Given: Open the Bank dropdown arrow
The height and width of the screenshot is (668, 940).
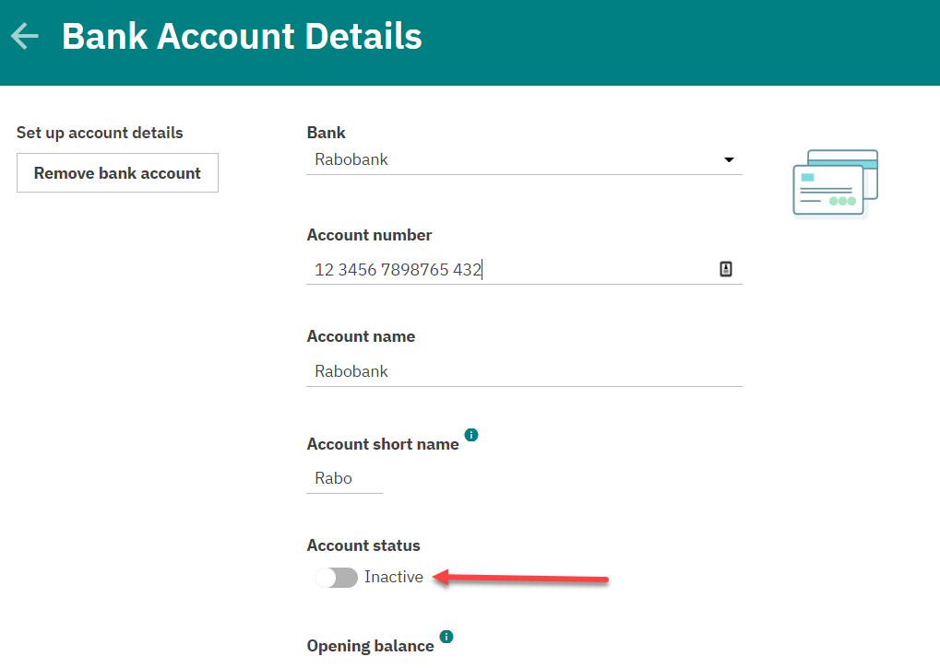Looking at the screenshot, I should click(729, 160).
